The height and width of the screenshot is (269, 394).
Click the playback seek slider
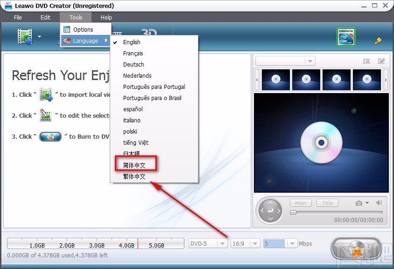tap(336, 212)
